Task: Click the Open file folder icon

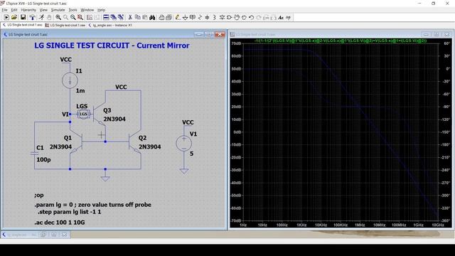Action: 14,17
